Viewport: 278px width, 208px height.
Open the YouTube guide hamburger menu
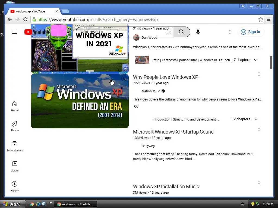15,32
